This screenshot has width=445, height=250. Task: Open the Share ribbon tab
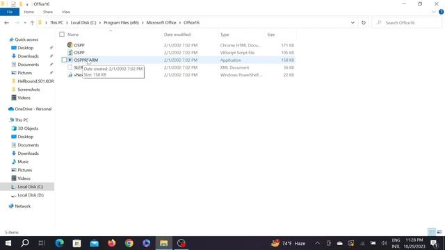(x=48, y=12)
